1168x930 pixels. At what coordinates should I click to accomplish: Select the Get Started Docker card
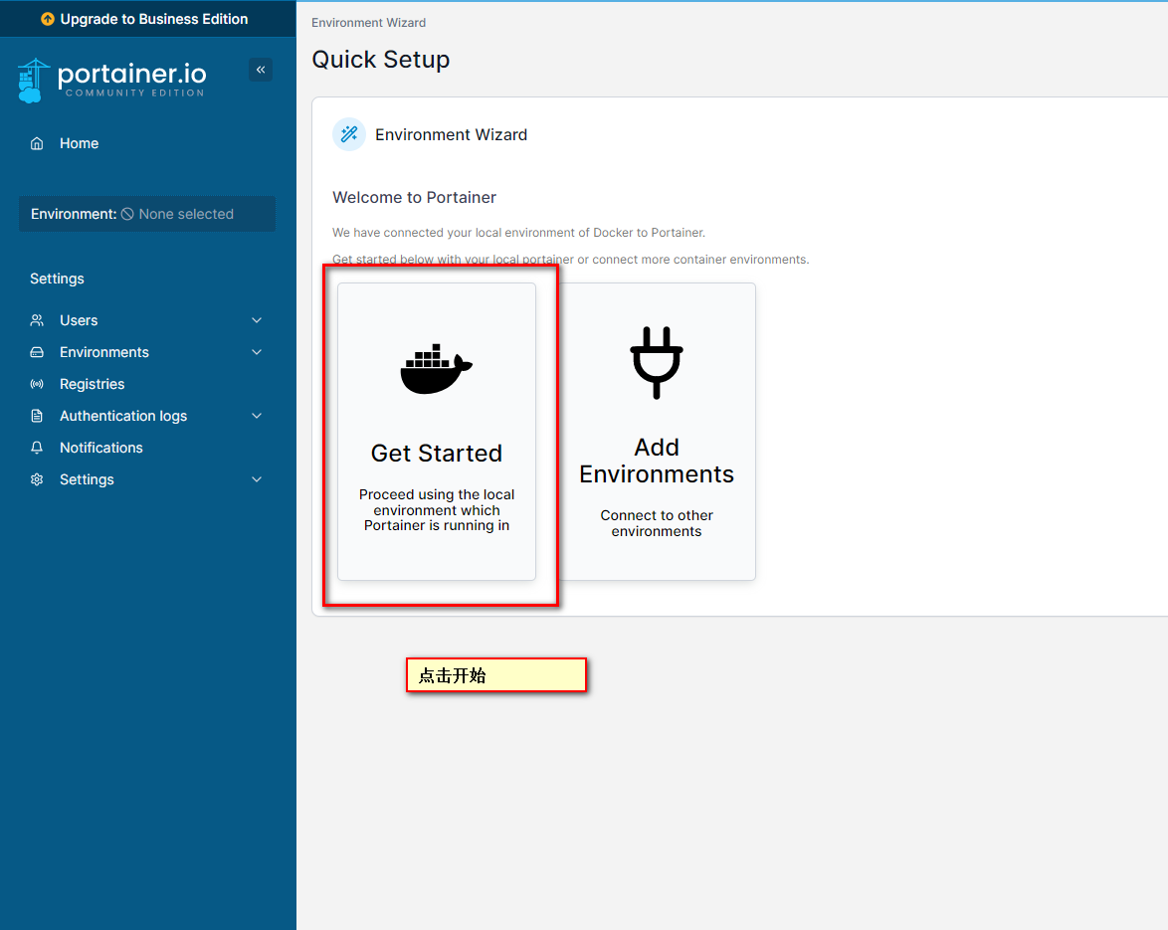coord(437,432)
